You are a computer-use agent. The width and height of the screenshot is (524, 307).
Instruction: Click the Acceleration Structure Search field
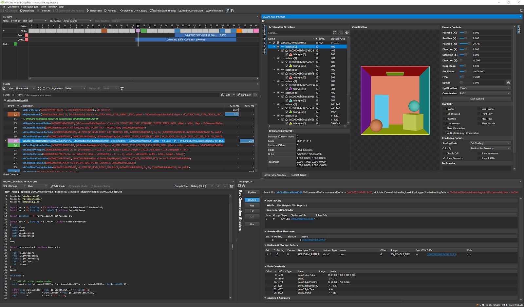point(299,33)
